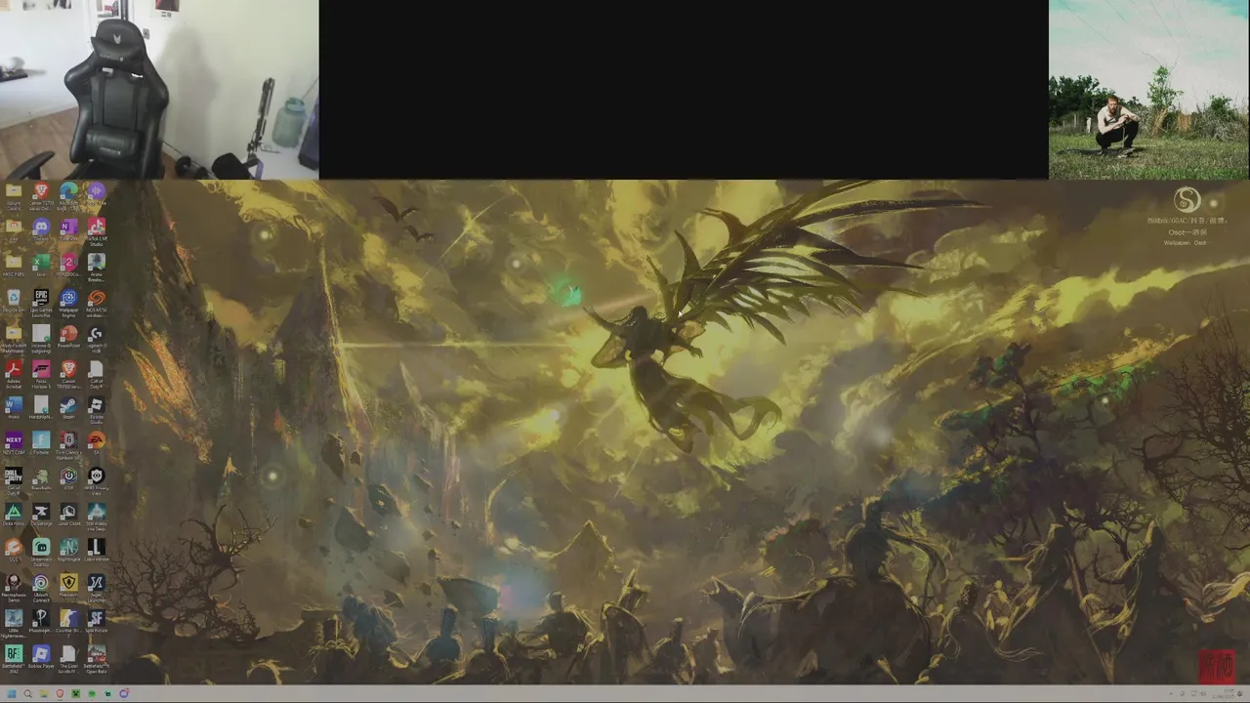Open Lunar Client shortcut
The image size is (1250, 703).
pos(68,516)
